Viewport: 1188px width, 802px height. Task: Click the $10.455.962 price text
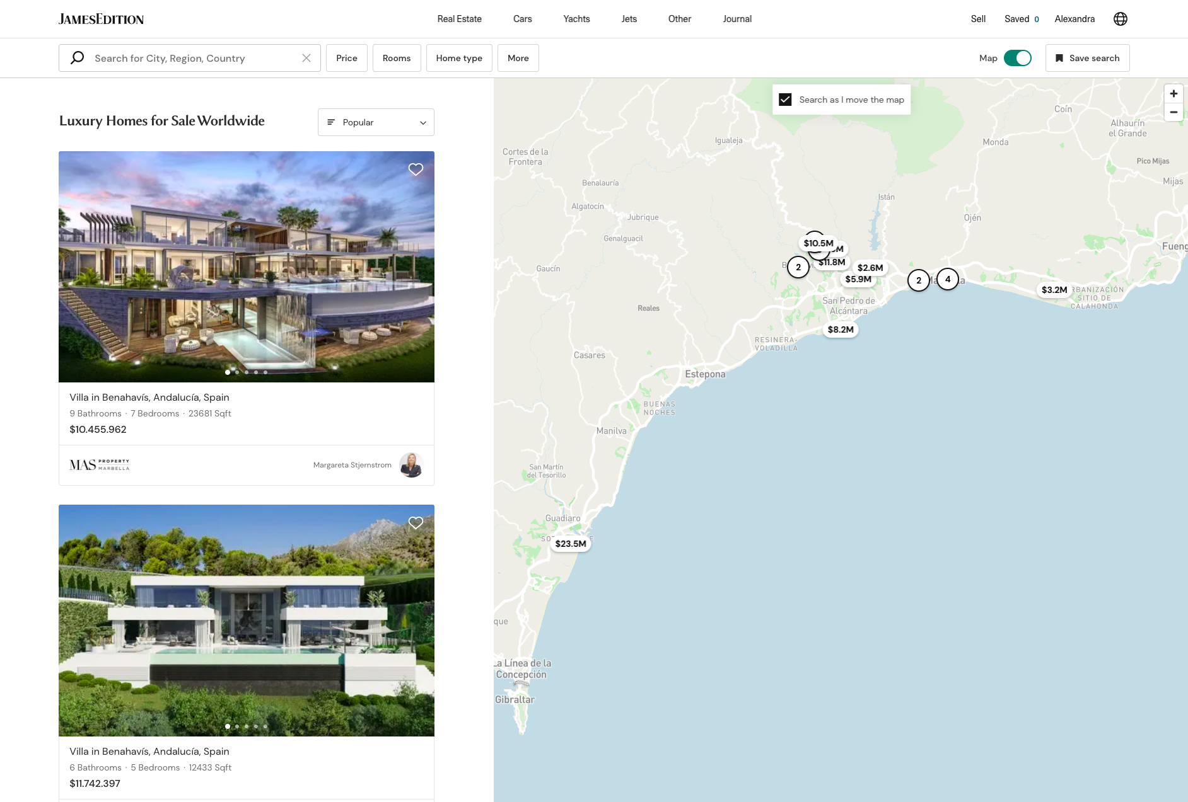[98, 430]
